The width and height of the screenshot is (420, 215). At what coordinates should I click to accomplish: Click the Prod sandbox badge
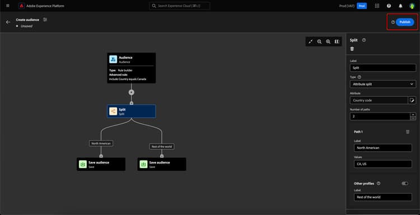click(362, 6)
